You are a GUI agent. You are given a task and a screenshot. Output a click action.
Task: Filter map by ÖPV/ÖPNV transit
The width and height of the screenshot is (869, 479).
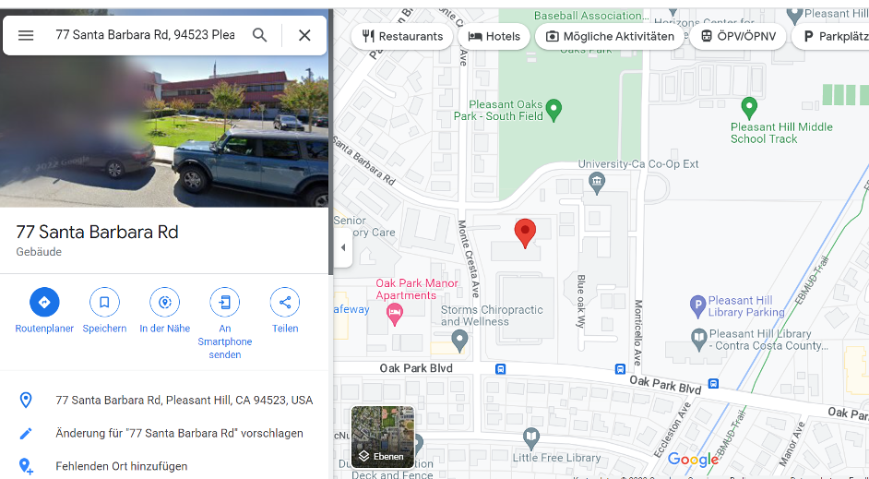pos(738,37)
